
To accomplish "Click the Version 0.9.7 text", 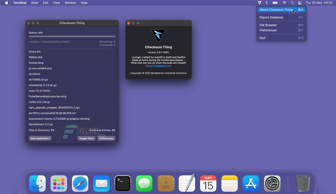I will (x=158, y=53).
